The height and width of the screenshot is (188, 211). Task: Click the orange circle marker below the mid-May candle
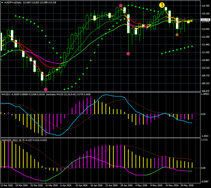177,35
